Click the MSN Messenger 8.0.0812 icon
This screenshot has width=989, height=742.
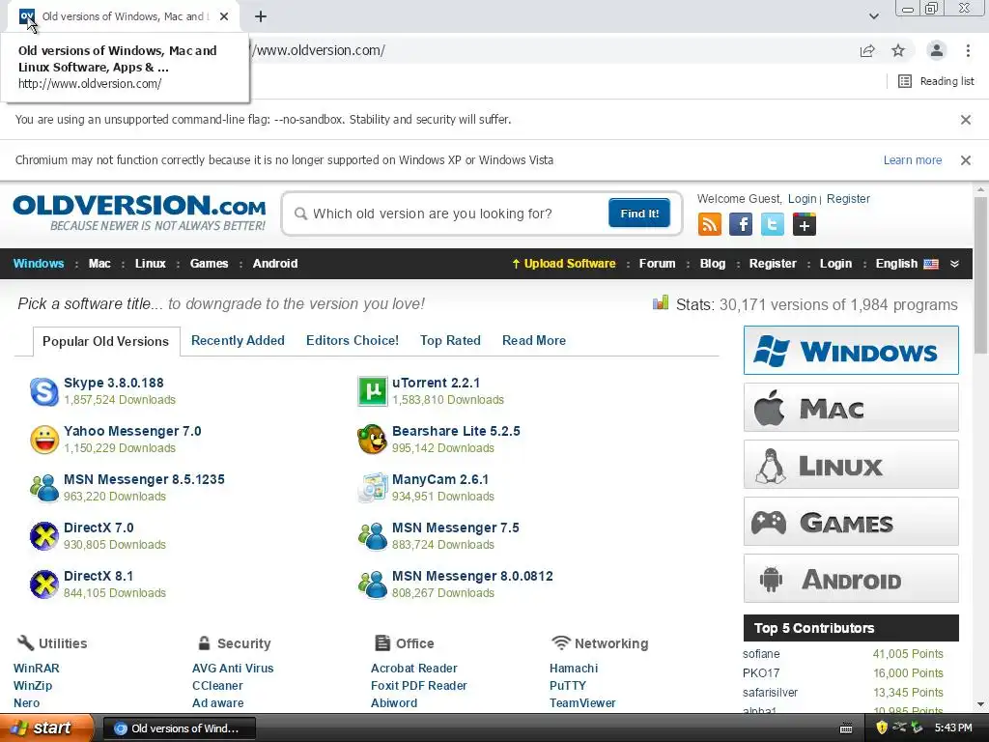pos(373,585)
